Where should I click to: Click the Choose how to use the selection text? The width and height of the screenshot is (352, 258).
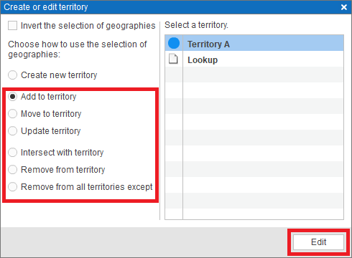(x=78, y=49)
